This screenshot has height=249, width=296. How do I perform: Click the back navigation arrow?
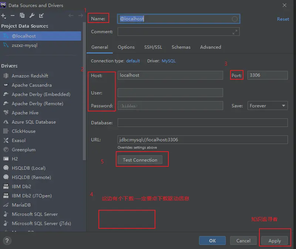(71, 15)
